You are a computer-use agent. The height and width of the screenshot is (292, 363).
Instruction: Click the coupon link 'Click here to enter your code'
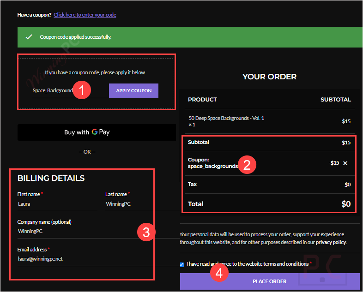point(85,15)
